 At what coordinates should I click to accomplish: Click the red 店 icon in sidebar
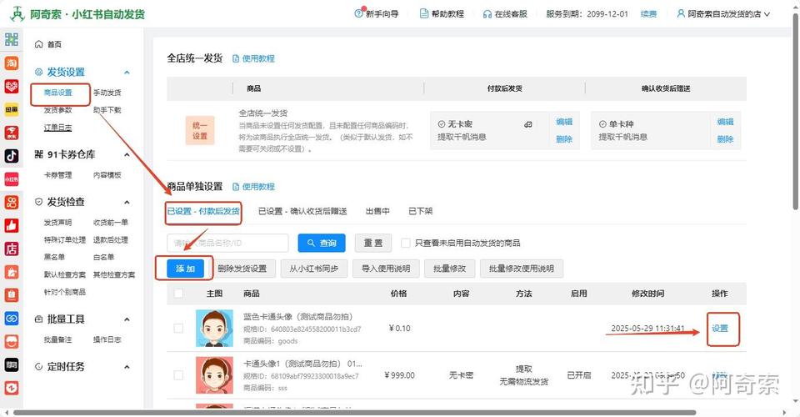click(x=12, y=249)
